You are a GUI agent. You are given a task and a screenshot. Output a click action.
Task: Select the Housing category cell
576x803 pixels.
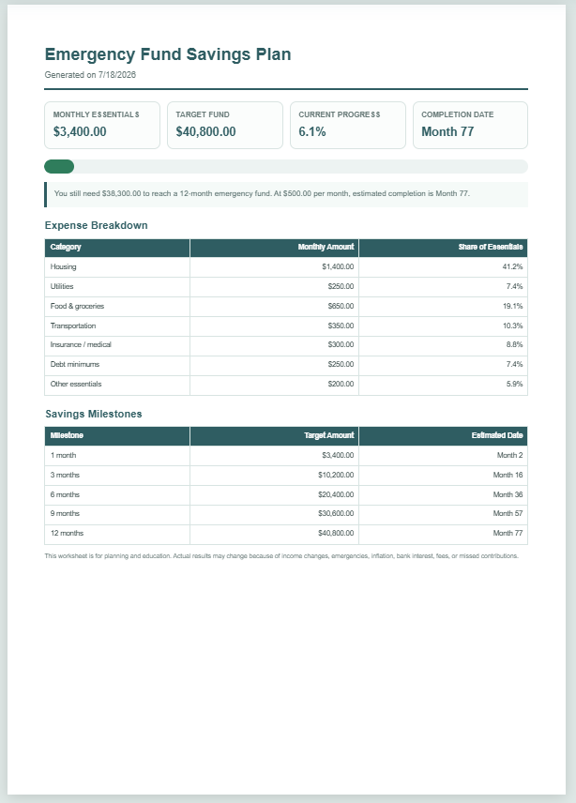coord(117,266)
